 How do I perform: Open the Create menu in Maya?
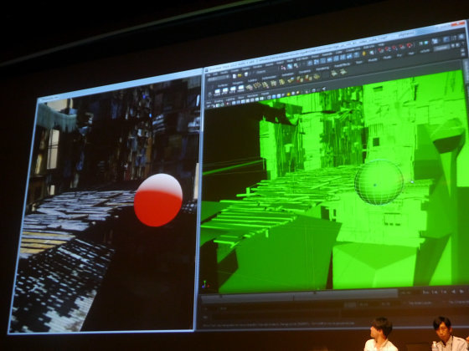coord(234,70)
